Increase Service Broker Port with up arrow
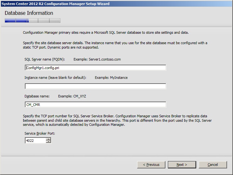 48,139
